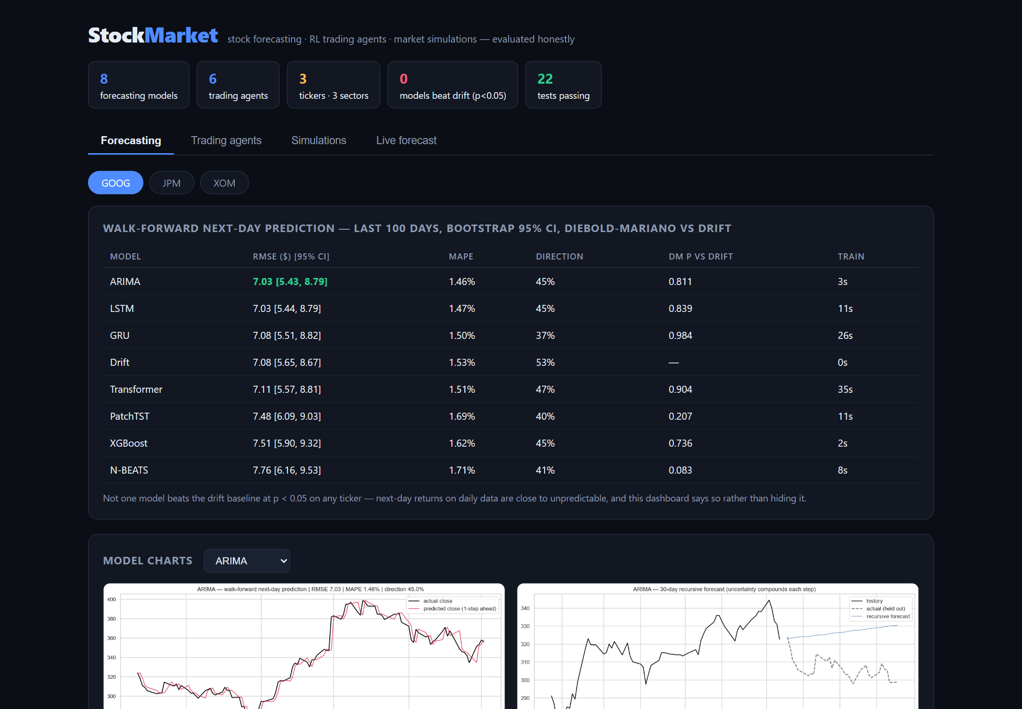Click the TRAIN column header
Image resolution: width=1022 pixels, height=709 pixels.
coord(851,257)
